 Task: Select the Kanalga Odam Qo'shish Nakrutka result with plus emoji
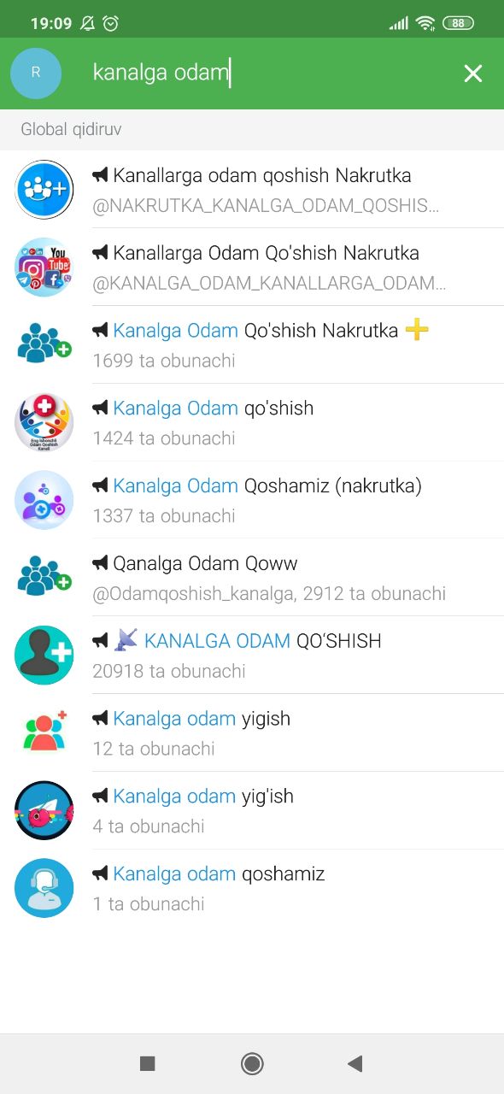point(252,344)
